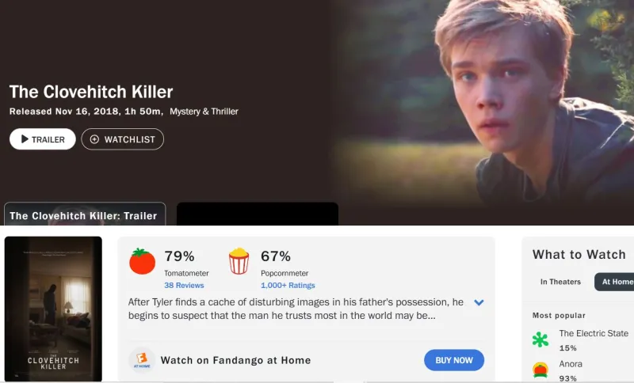Click the green splat icon beside The Electric State
Viewport: 634px width, 383px height.
(x=540, y=339)
